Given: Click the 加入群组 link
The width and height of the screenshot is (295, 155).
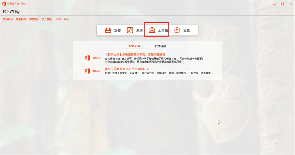Looking at the screenshot, I should (47, 19).
